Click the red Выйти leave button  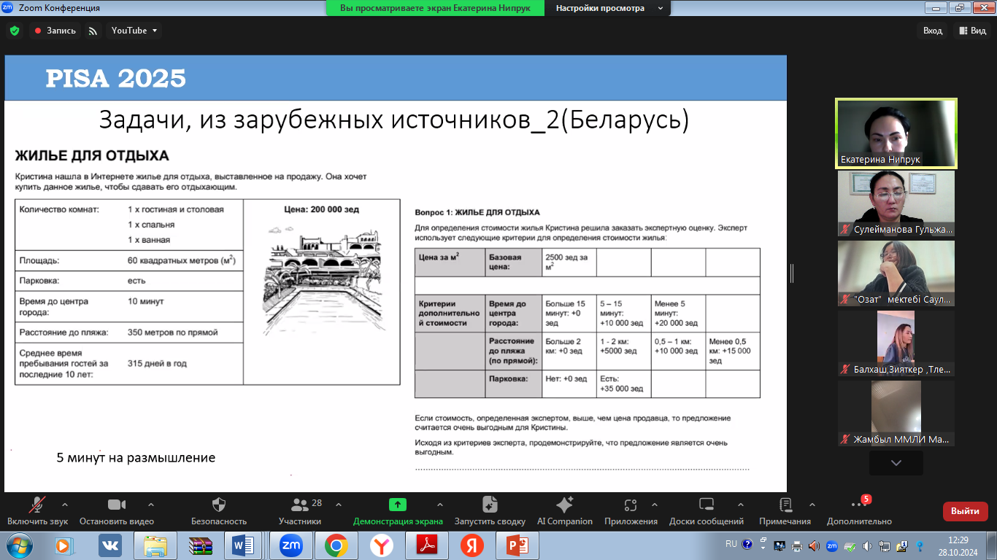[x=965, y=511]
